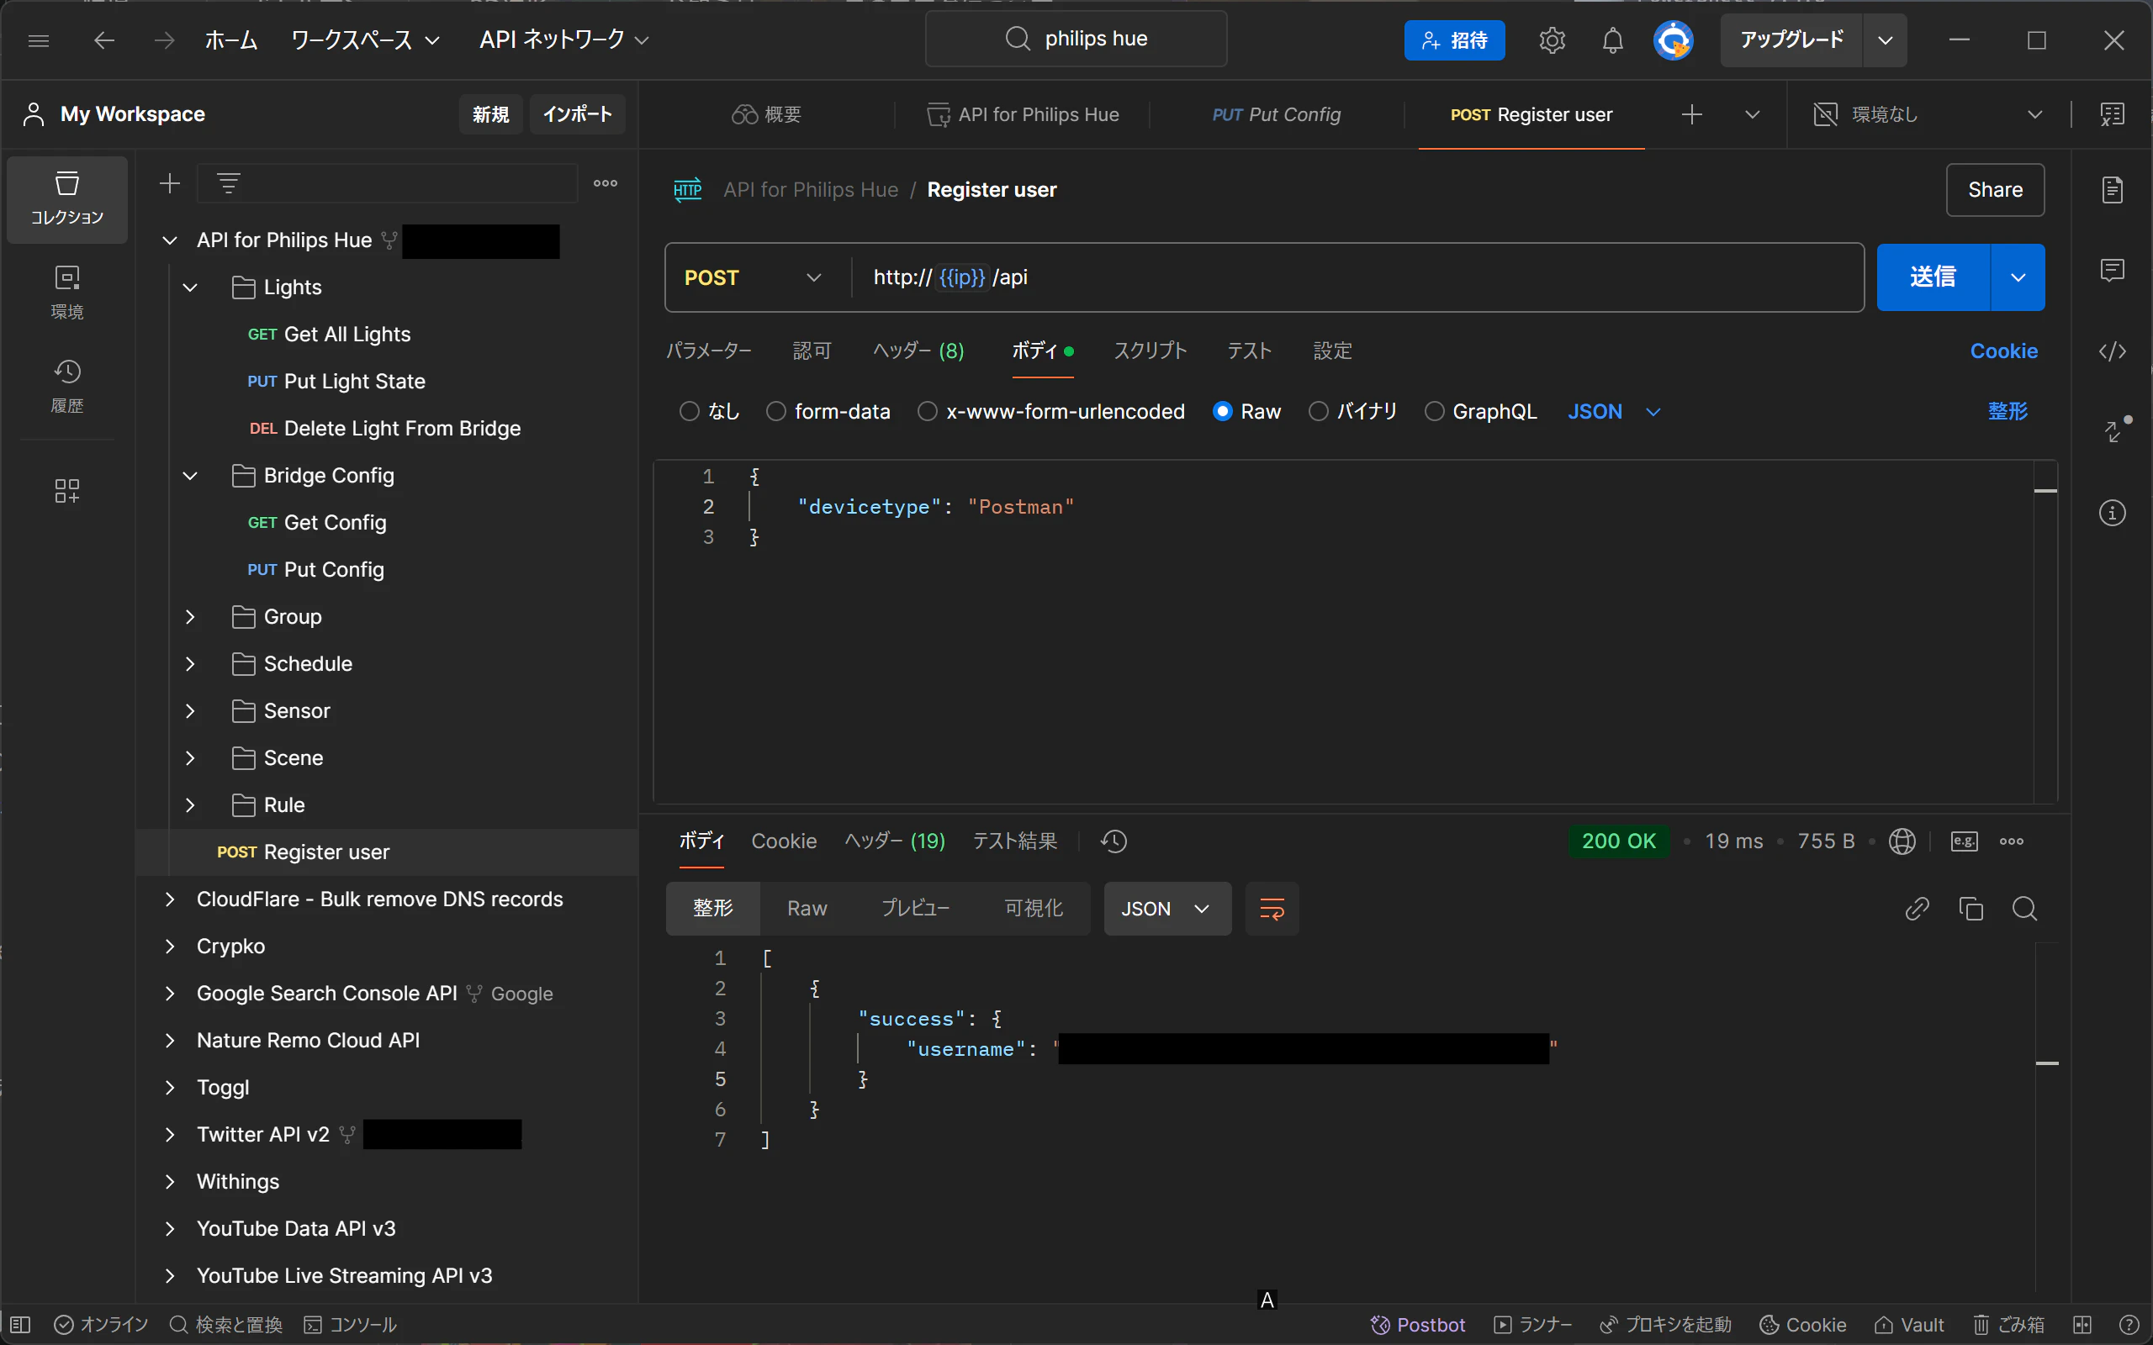The width and height of the screenshot is (2153, 1345).
Task: Search the response with the magnifier icon
Action: coord(2024,908)
